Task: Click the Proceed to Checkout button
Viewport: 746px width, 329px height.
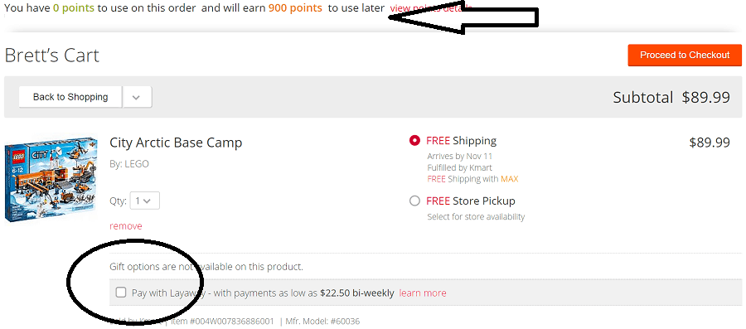Action: 685,56
